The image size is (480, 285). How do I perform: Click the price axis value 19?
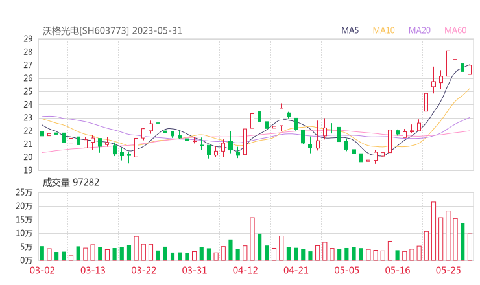coord(28,170)
